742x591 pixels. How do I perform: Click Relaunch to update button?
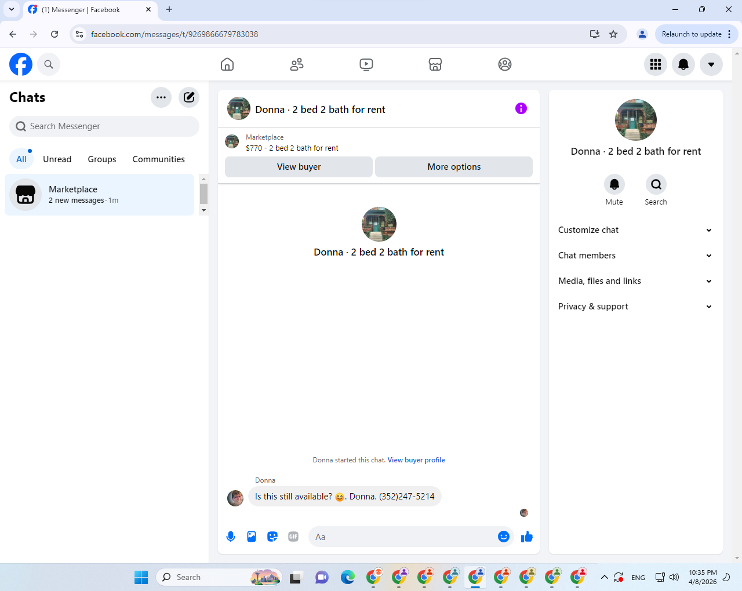696,34
